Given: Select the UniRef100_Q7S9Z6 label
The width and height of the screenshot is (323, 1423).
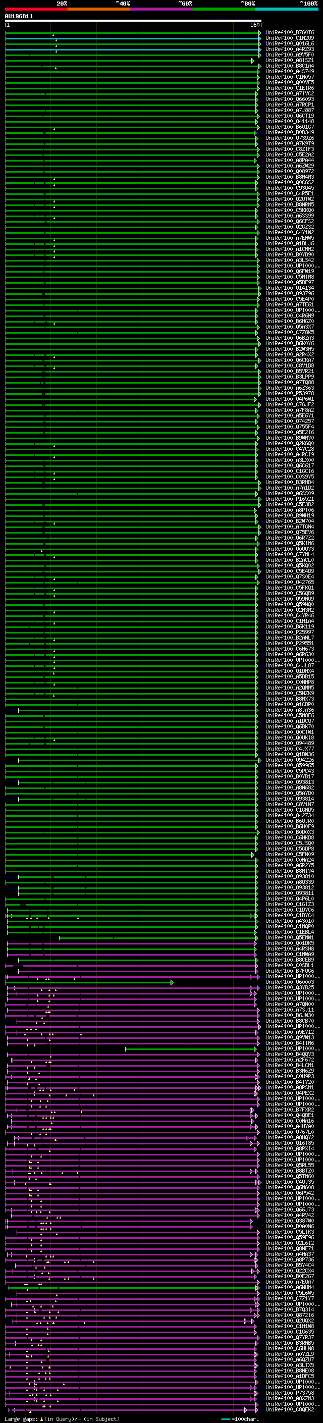Looking at the screenshot, I should point(290,138).
